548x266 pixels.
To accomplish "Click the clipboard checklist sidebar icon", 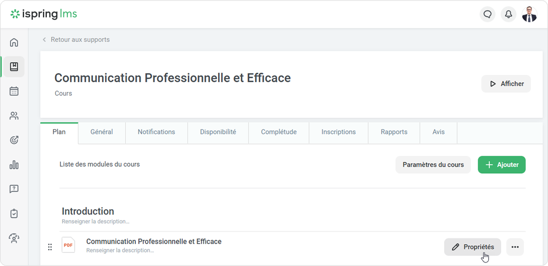I will pos(14,213).
